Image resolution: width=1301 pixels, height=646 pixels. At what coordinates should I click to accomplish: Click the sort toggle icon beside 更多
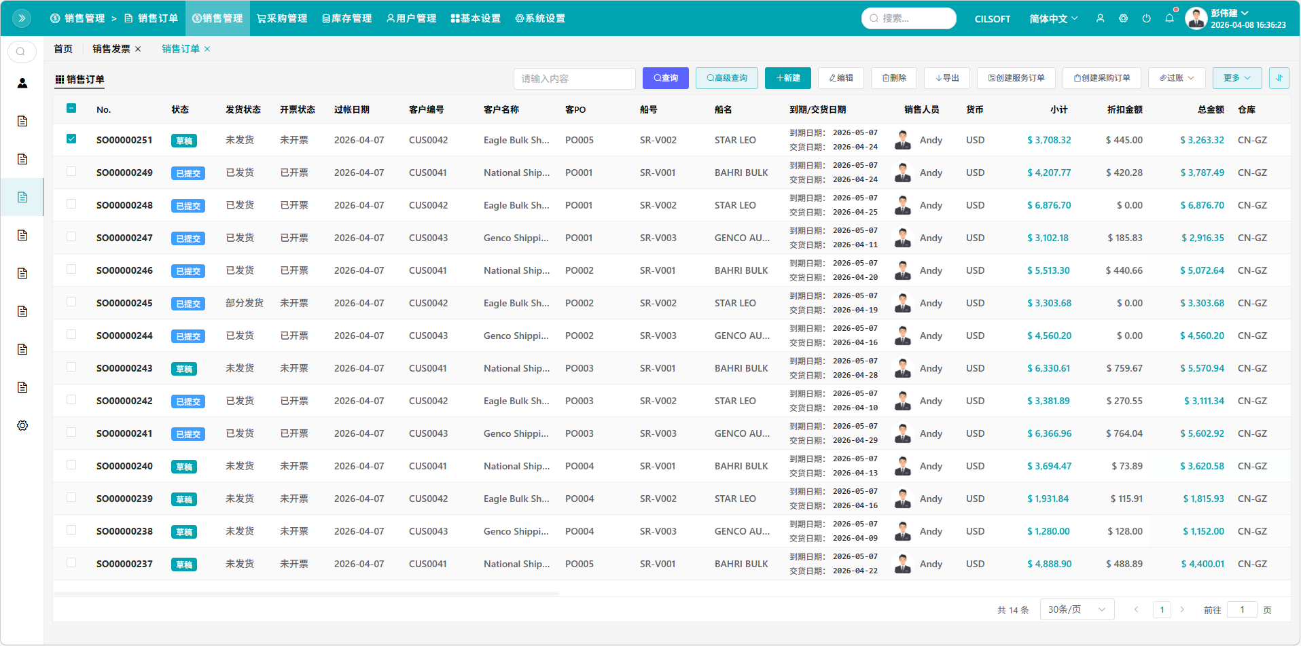1279,78
